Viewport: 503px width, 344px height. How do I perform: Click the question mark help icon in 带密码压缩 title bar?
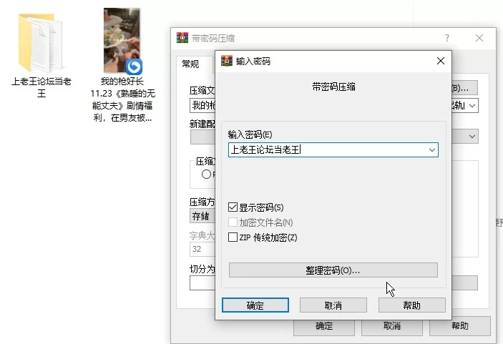click(x=447, y=38)
